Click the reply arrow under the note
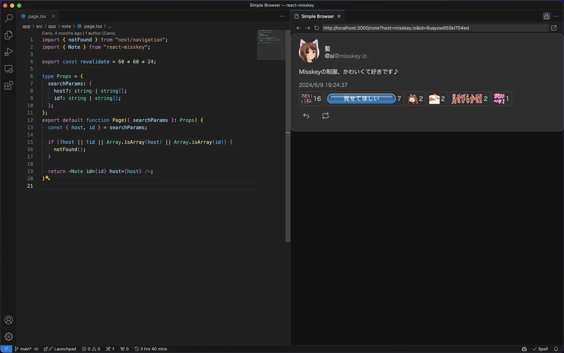 306,116
